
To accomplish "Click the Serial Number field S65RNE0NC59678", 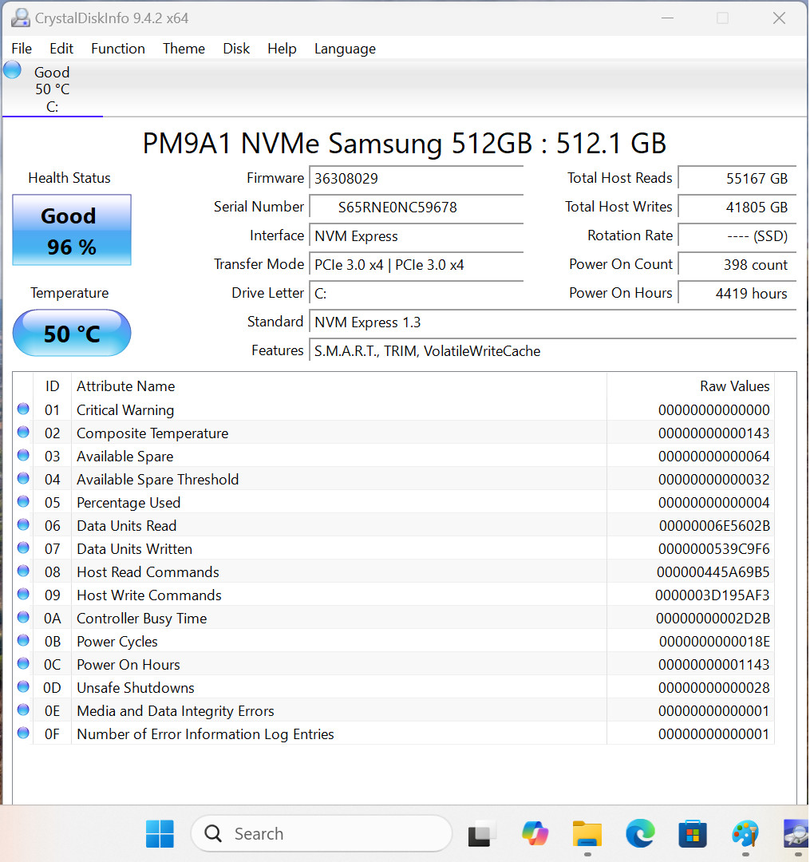I will [x=416, y=208].
